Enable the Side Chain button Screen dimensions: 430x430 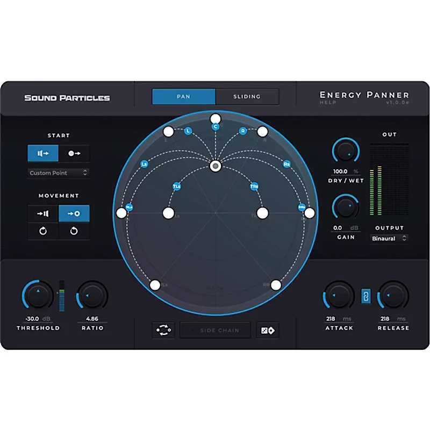215,330
